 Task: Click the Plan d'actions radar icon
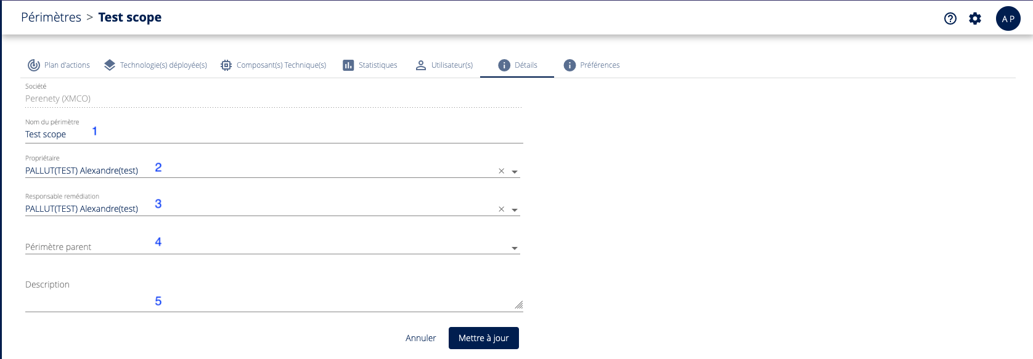click(34, 65)
